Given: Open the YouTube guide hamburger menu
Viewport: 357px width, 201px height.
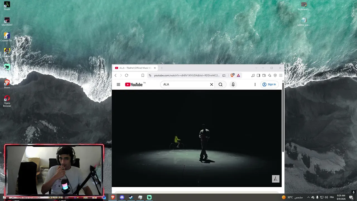Looking at the screenshot, I should tap(119, 84).
